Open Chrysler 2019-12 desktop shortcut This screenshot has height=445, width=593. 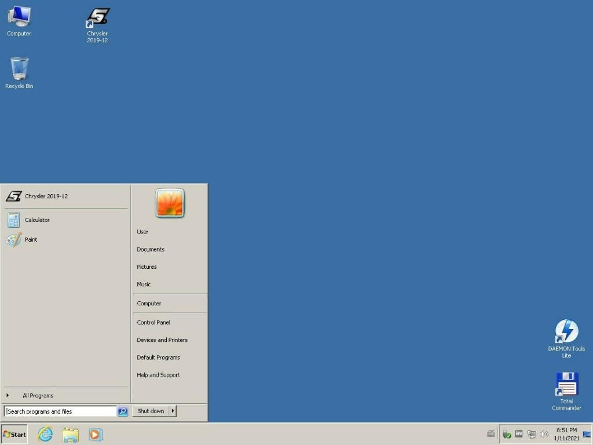pyautogui.click(x=97, y=24)
